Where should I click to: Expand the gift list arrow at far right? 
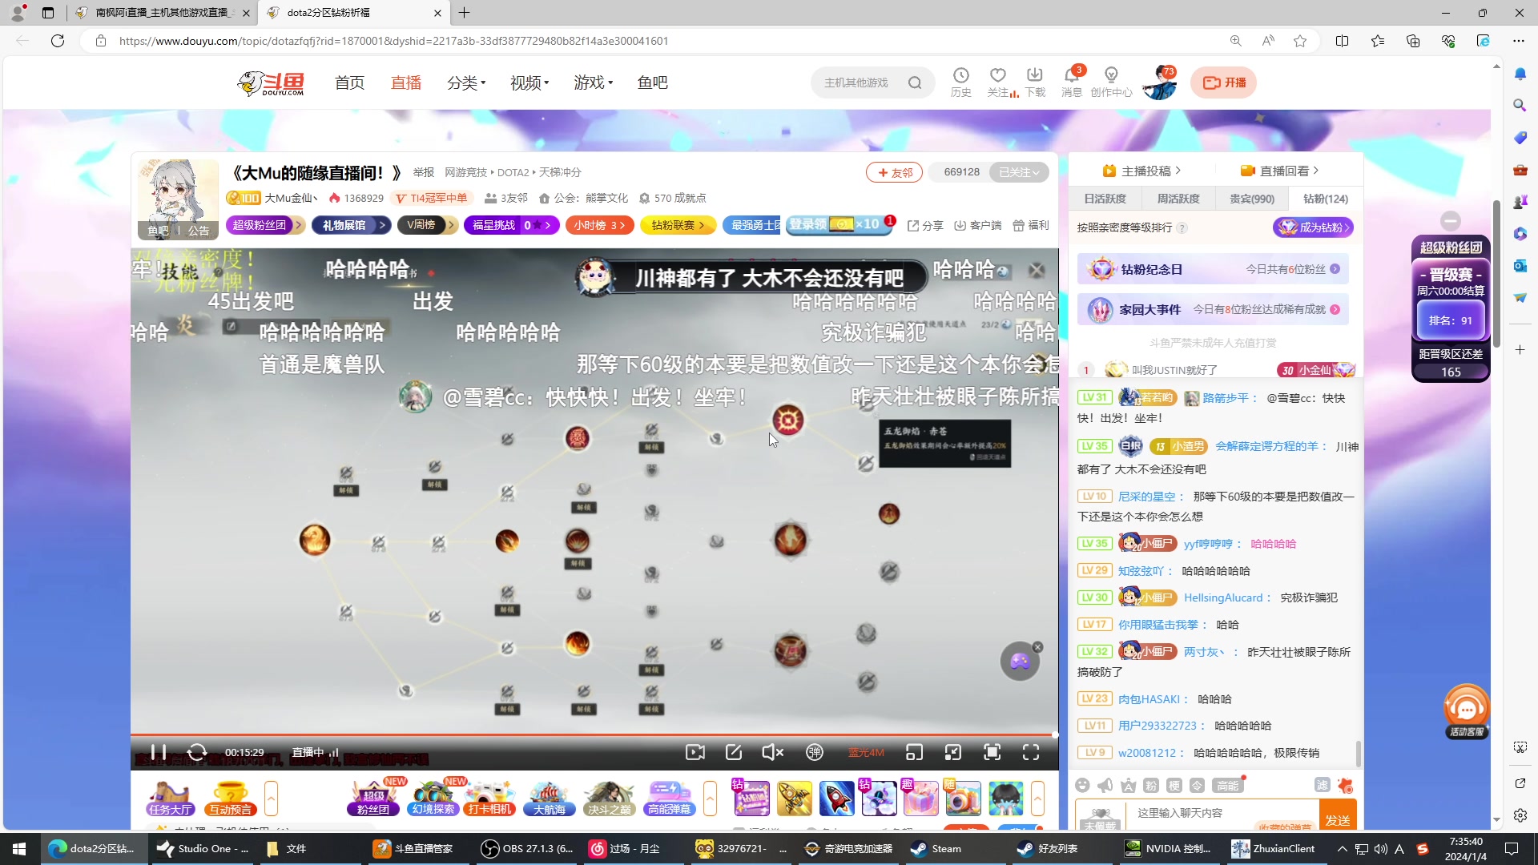pyautogui.click(x=1037, y=799)
